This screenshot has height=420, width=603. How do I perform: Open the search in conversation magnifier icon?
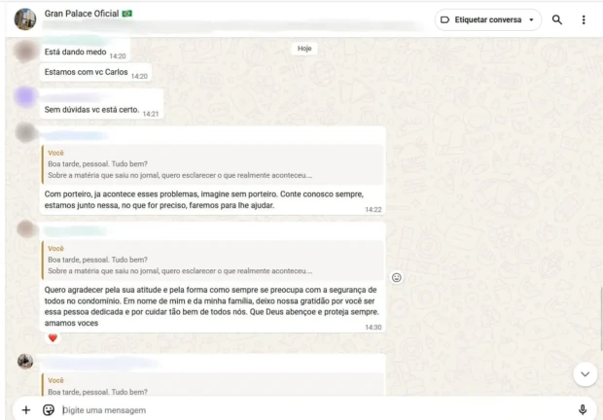556,19
